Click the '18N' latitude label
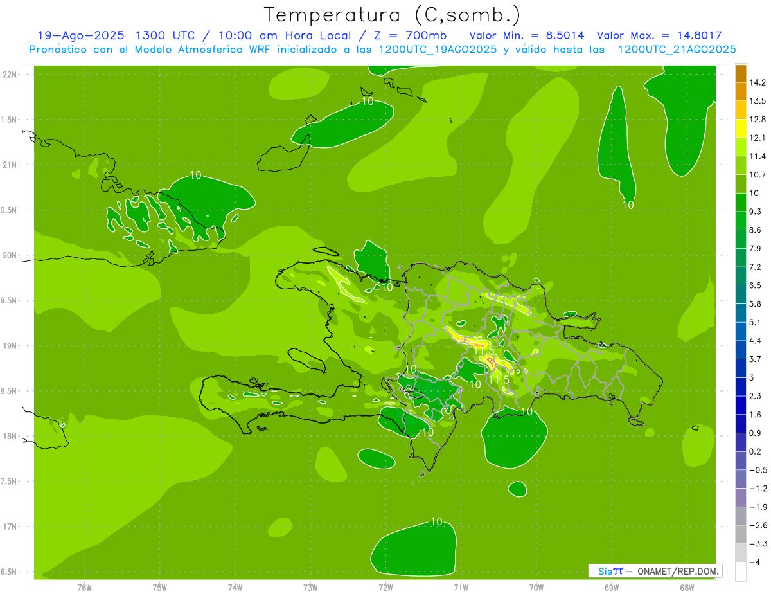Image resolution: width=771 pixels, height=596 pixels. [x=10, y=437]
